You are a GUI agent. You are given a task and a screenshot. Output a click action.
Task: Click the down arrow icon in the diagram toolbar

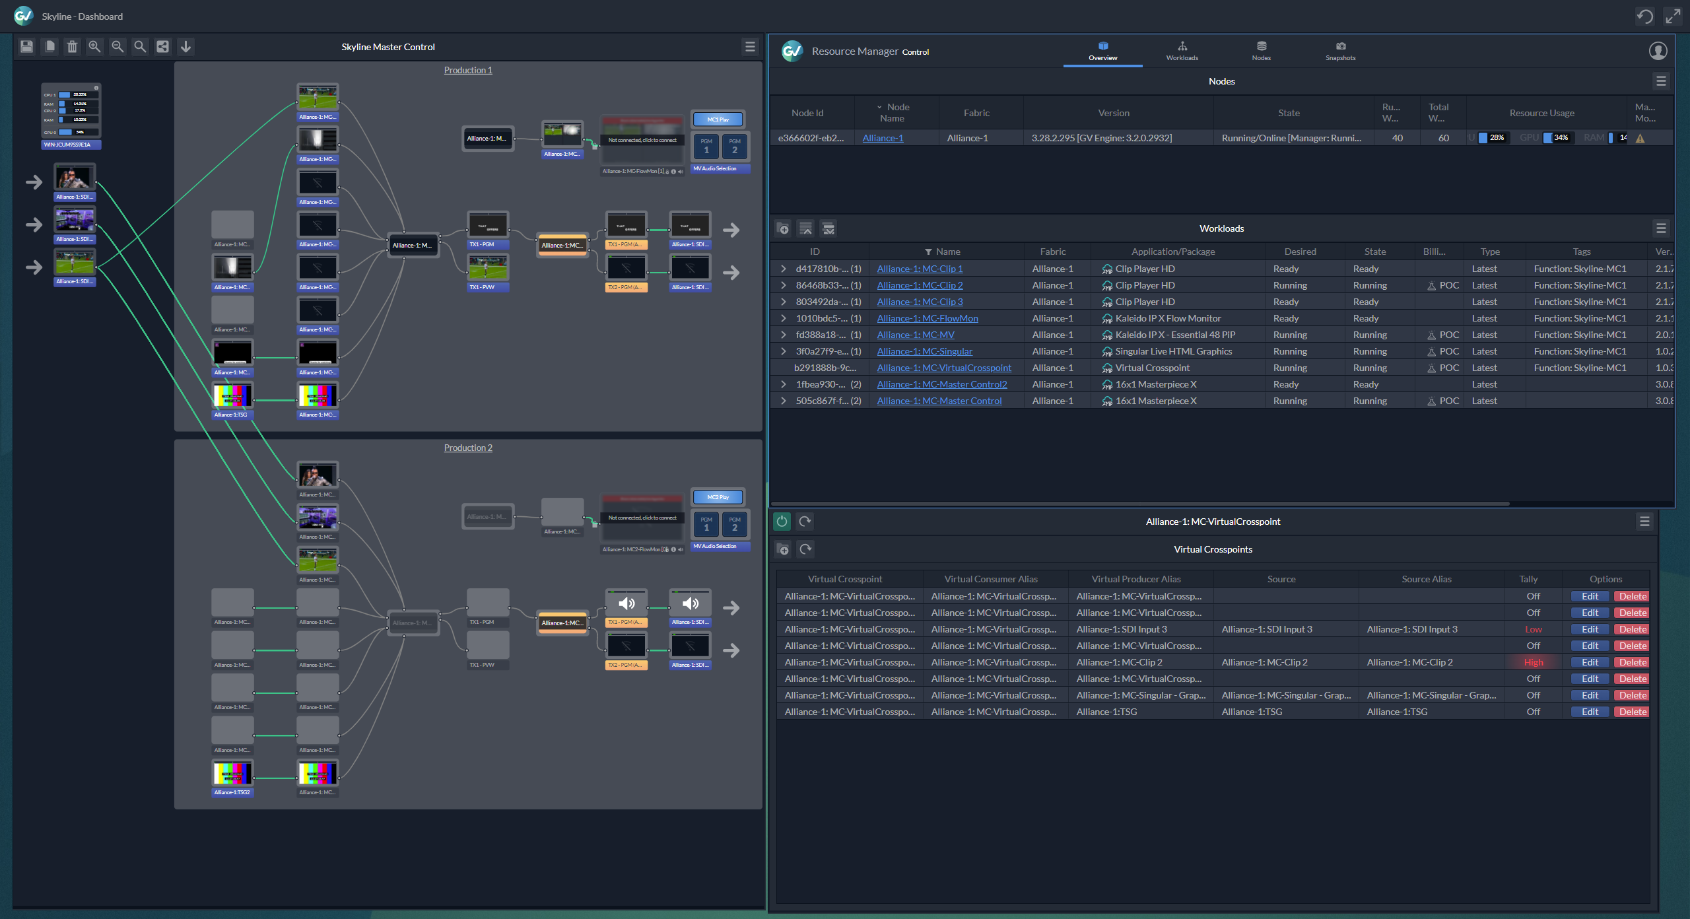coord(186,46)
